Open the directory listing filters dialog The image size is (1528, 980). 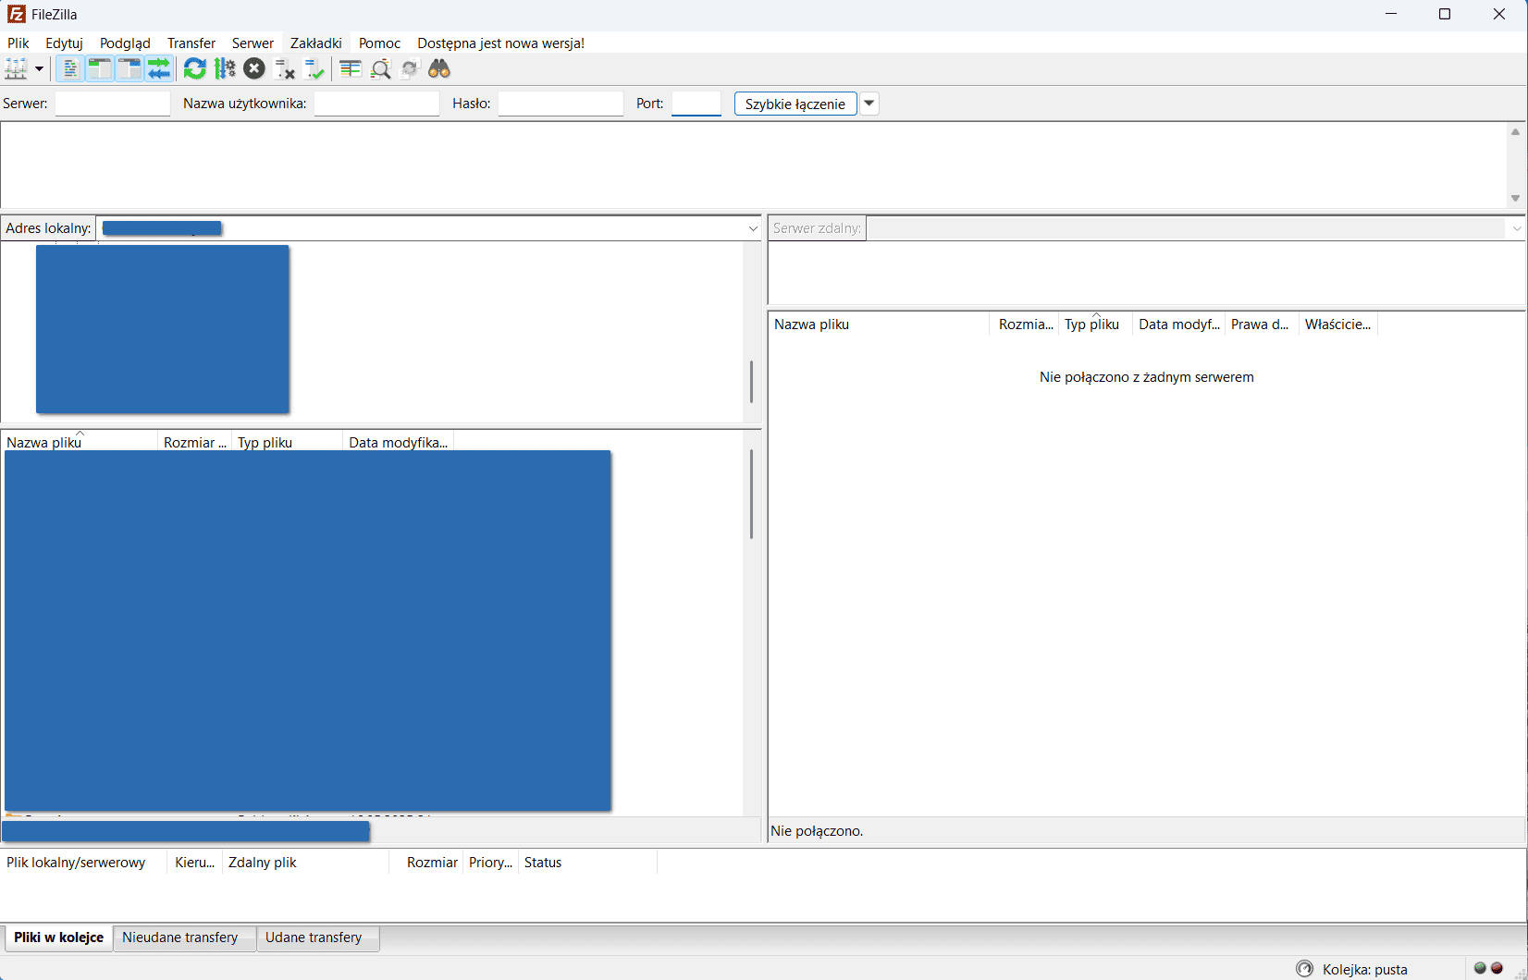[x=351, y=68]
